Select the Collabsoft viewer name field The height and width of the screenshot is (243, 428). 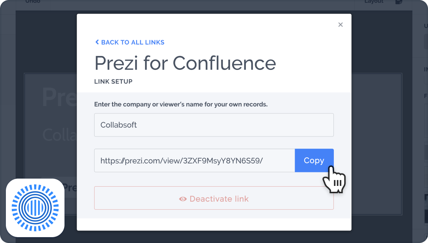[x=214, y=125]
